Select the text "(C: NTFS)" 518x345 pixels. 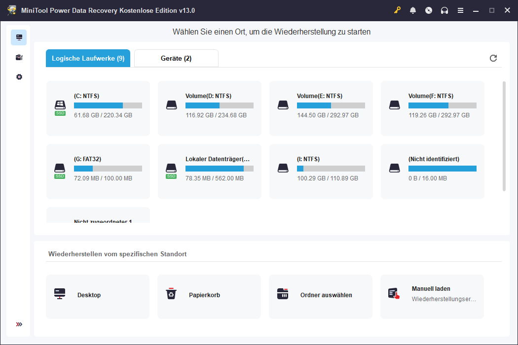click(x=86, y=96)
